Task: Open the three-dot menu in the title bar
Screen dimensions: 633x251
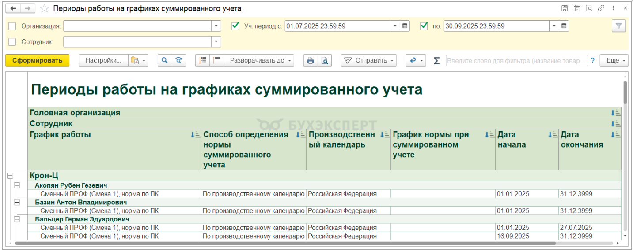Action: point(613,8)
